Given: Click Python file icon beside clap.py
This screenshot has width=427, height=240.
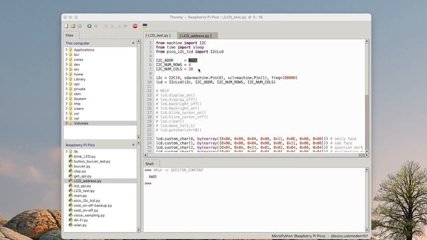Looking at the screenshot, I should [71, 171].
